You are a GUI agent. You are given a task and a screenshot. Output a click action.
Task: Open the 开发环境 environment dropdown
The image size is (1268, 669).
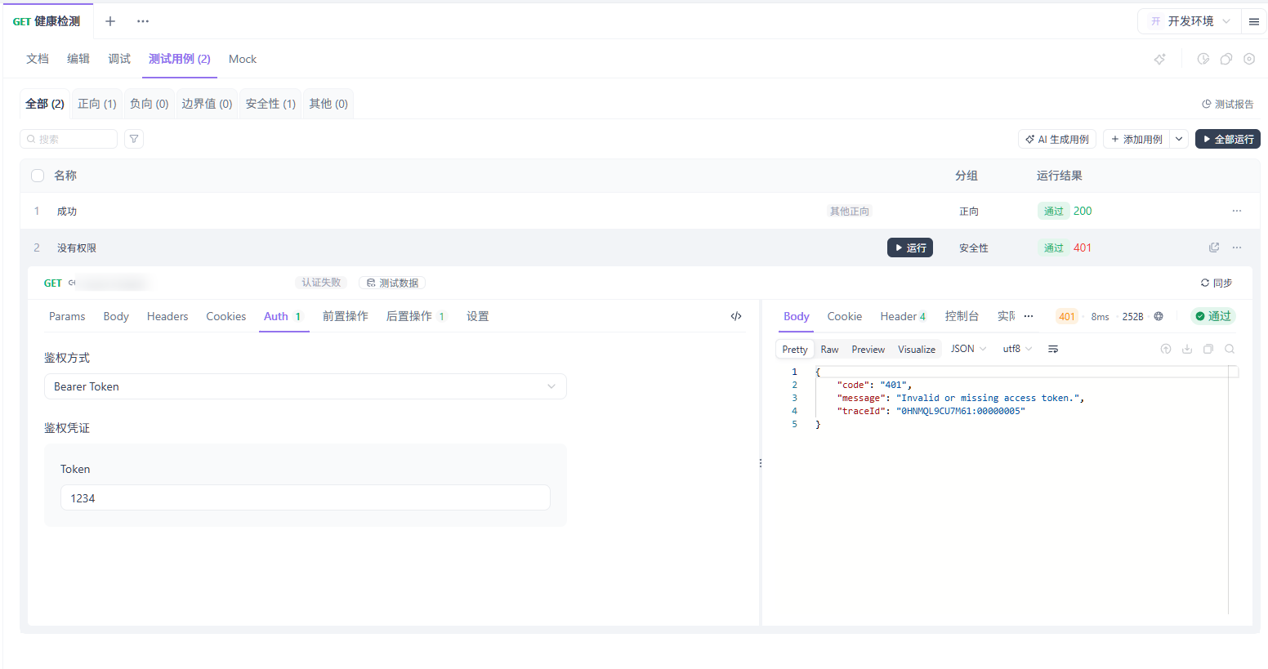coord(1190,21)
